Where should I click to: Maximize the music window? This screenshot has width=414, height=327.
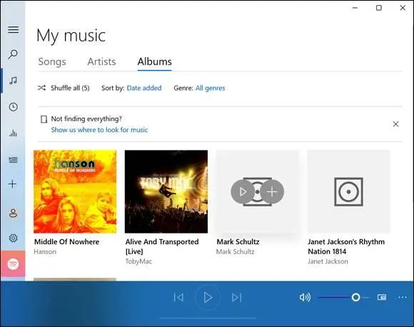(x=379, y=8)
